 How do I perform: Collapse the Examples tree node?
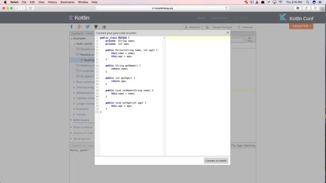71,39
